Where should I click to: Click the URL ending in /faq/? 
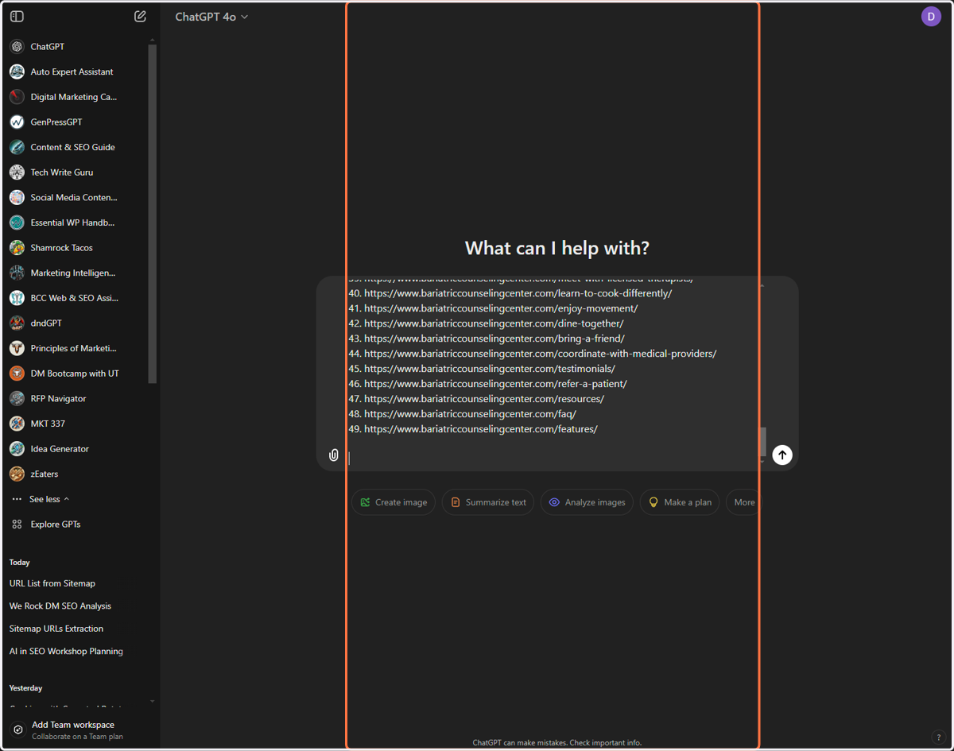tap(470, 414)
